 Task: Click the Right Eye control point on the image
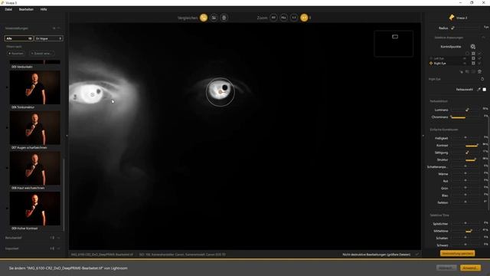220,92
